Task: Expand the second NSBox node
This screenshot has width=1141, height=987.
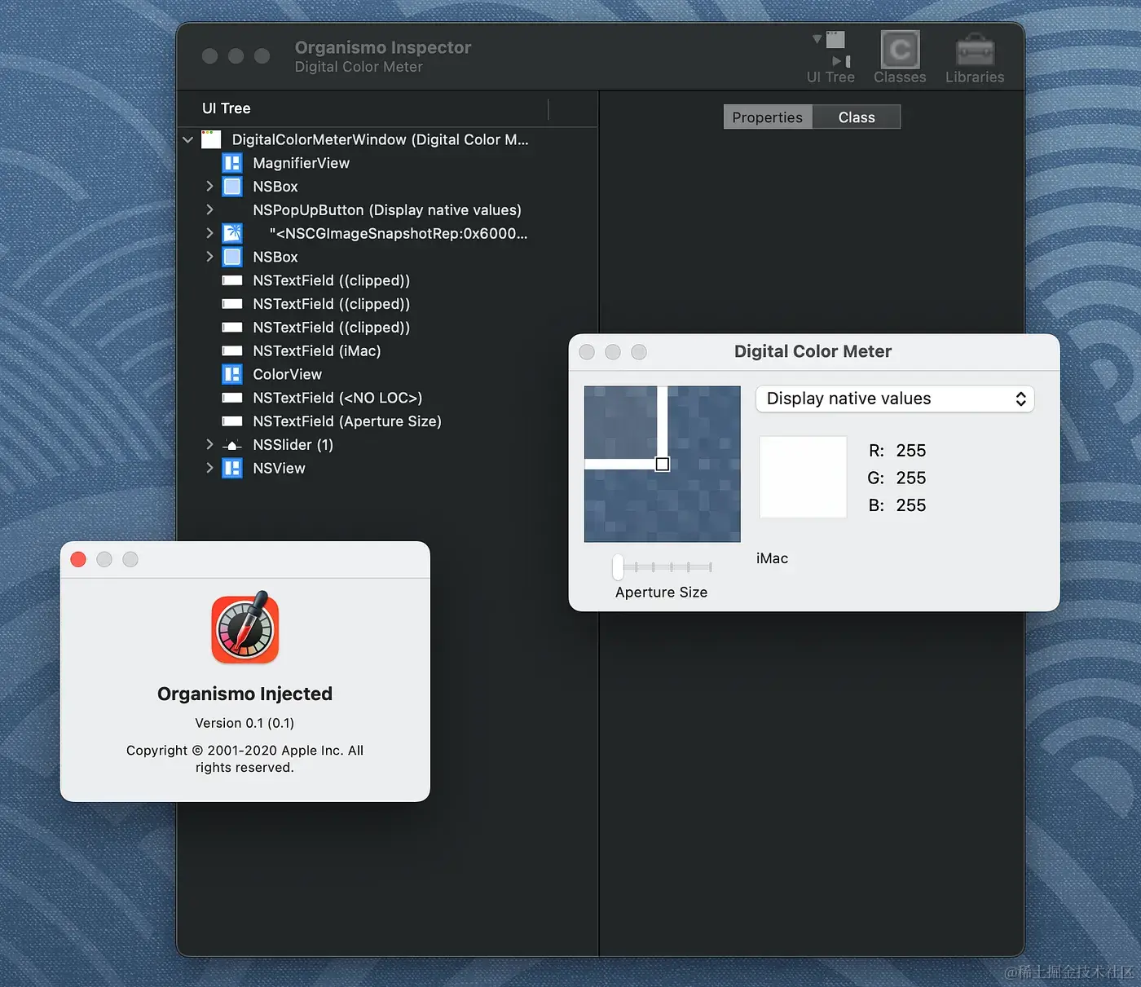Action: click(x=209, y=257)
